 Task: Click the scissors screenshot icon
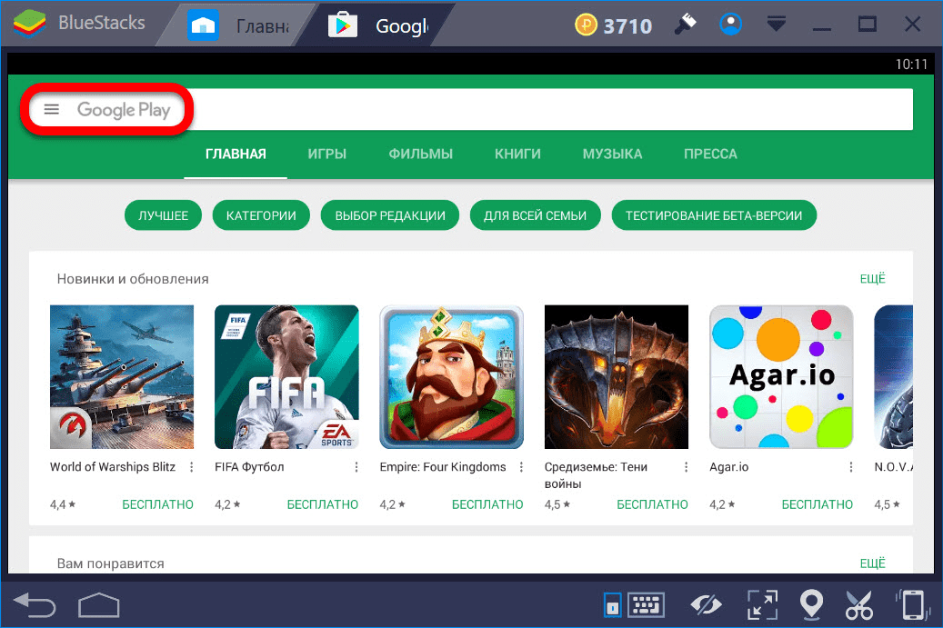click(x=858, y=604)
